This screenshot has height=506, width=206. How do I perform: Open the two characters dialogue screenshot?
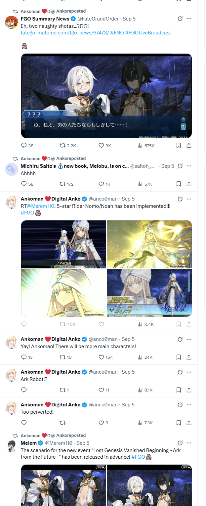pyautogui.click(x=106, y=96)
